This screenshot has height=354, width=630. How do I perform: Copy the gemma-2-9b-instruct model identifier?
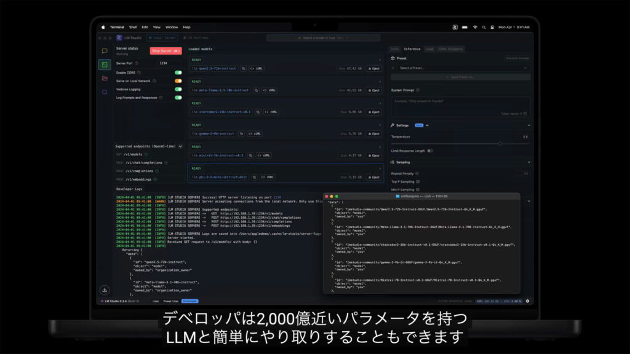pyautogui.click(x=241, y=133)
